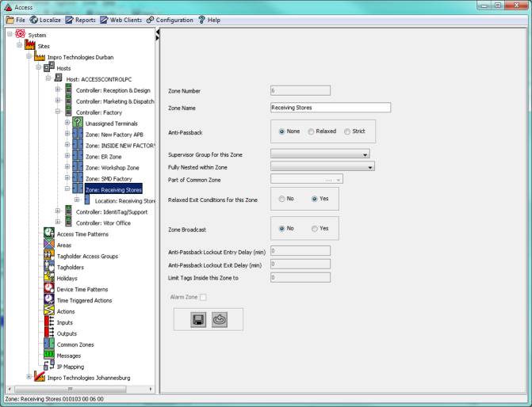Screen dimensions: 532x407
Task: Select Anti-Passback Strict option
Action: pos(347,131)
